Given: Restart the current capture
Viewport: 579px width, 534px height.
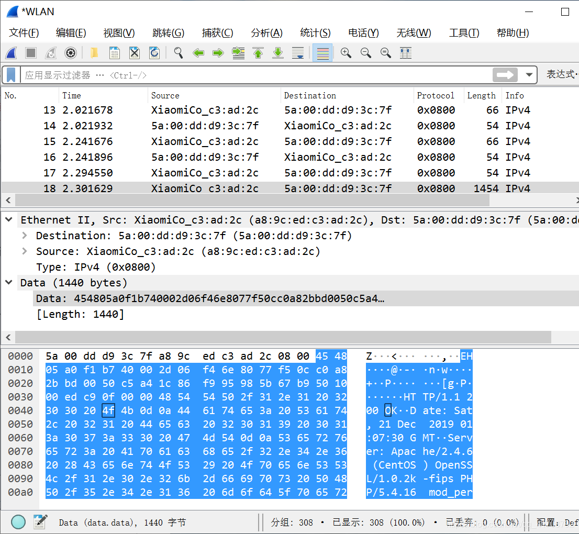Looking at the screenshot, I should 51,53.
